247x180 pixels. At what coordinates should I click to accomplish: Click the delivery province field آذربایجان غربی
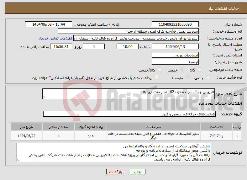[175, 55]
